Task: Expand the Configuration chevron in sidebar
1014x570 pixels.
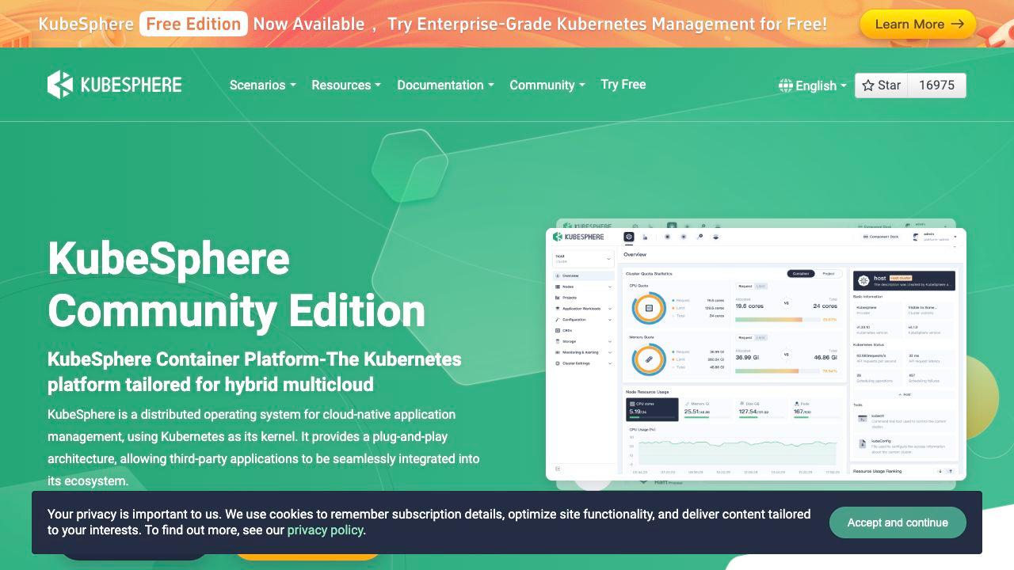Action: [610, 320]
